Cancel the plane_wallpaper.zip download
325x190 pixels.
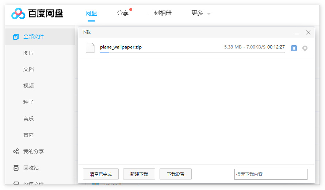(x=305, y=48)
